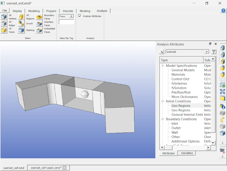Switch to overset_vof-case1.sms document tab
The width and height of the screenshot is (227, 171).
point(46,168)
